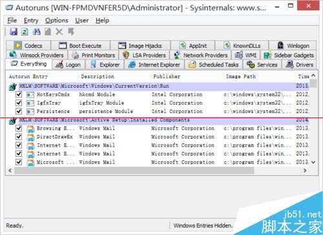Click the Properties toolbar icon
This screenshot has height=235, width=323.
pyautogui.click(x=48, y=32)
